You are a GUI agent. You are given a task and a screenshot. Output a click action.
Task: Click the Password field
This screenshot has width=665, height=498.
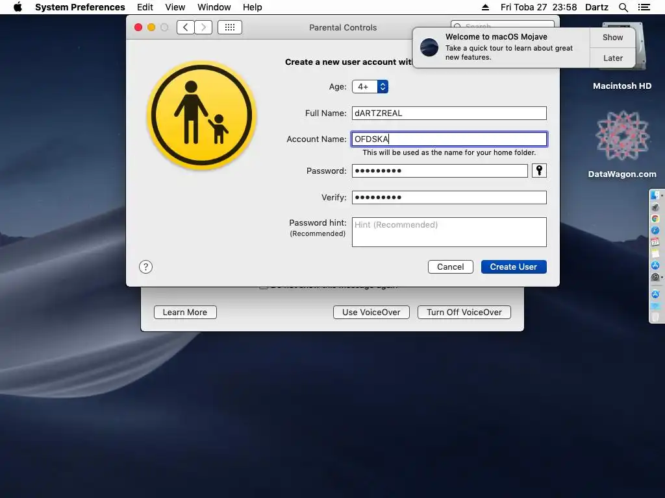[440, 171]
